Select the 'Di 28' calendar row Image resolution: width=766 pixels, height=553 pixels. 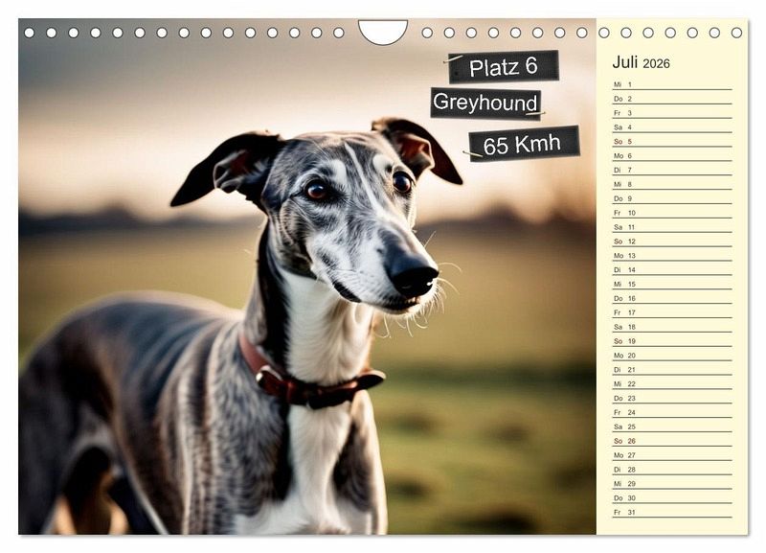pos(672,470)
